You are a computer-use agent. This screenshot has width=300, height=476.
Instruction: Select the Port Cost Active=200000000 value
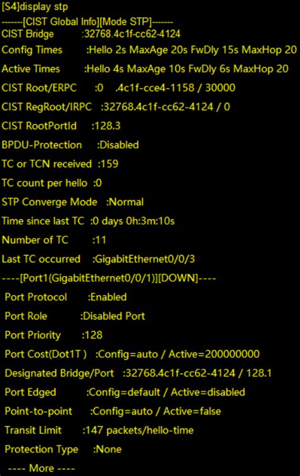coord(214,354)
